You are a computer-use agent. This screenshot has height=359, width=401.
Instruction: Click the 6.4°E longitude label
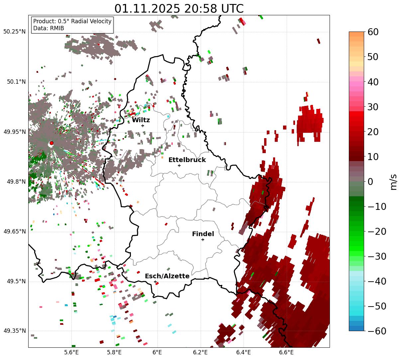(x=244, y=353)
